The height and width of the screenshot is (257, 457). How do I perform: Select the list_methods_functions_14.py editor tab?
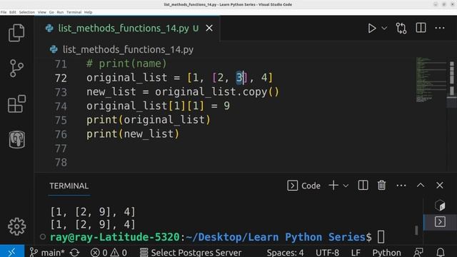pyautogui.click(x=128, y=29)
